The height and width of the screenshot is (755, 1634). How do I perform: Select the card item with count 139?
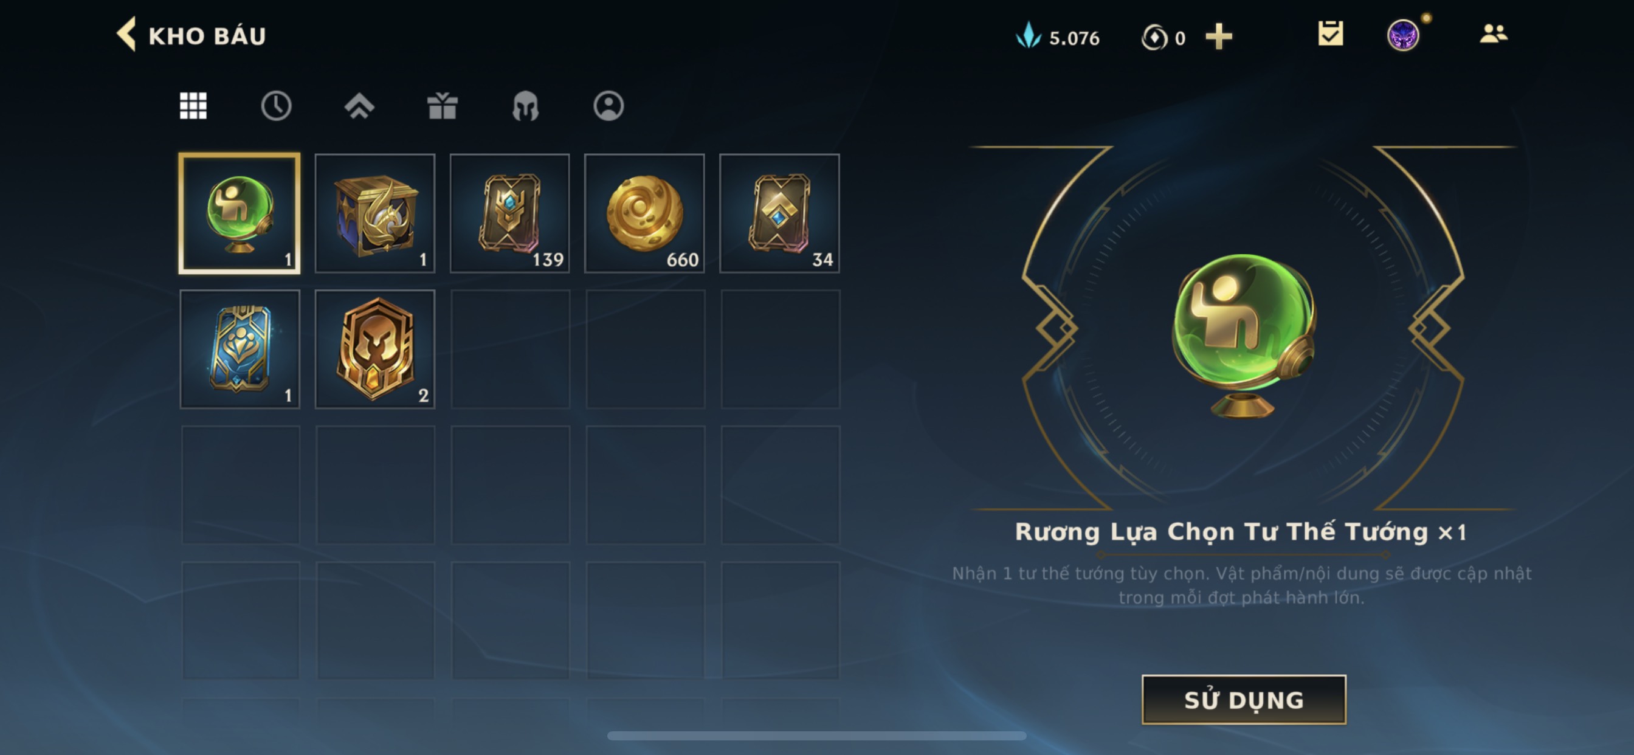510,213
